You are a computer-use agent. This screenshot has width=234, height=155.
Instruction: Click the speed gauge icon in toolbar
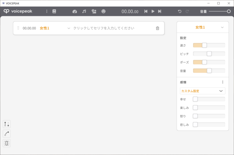[x=75, y=11]
